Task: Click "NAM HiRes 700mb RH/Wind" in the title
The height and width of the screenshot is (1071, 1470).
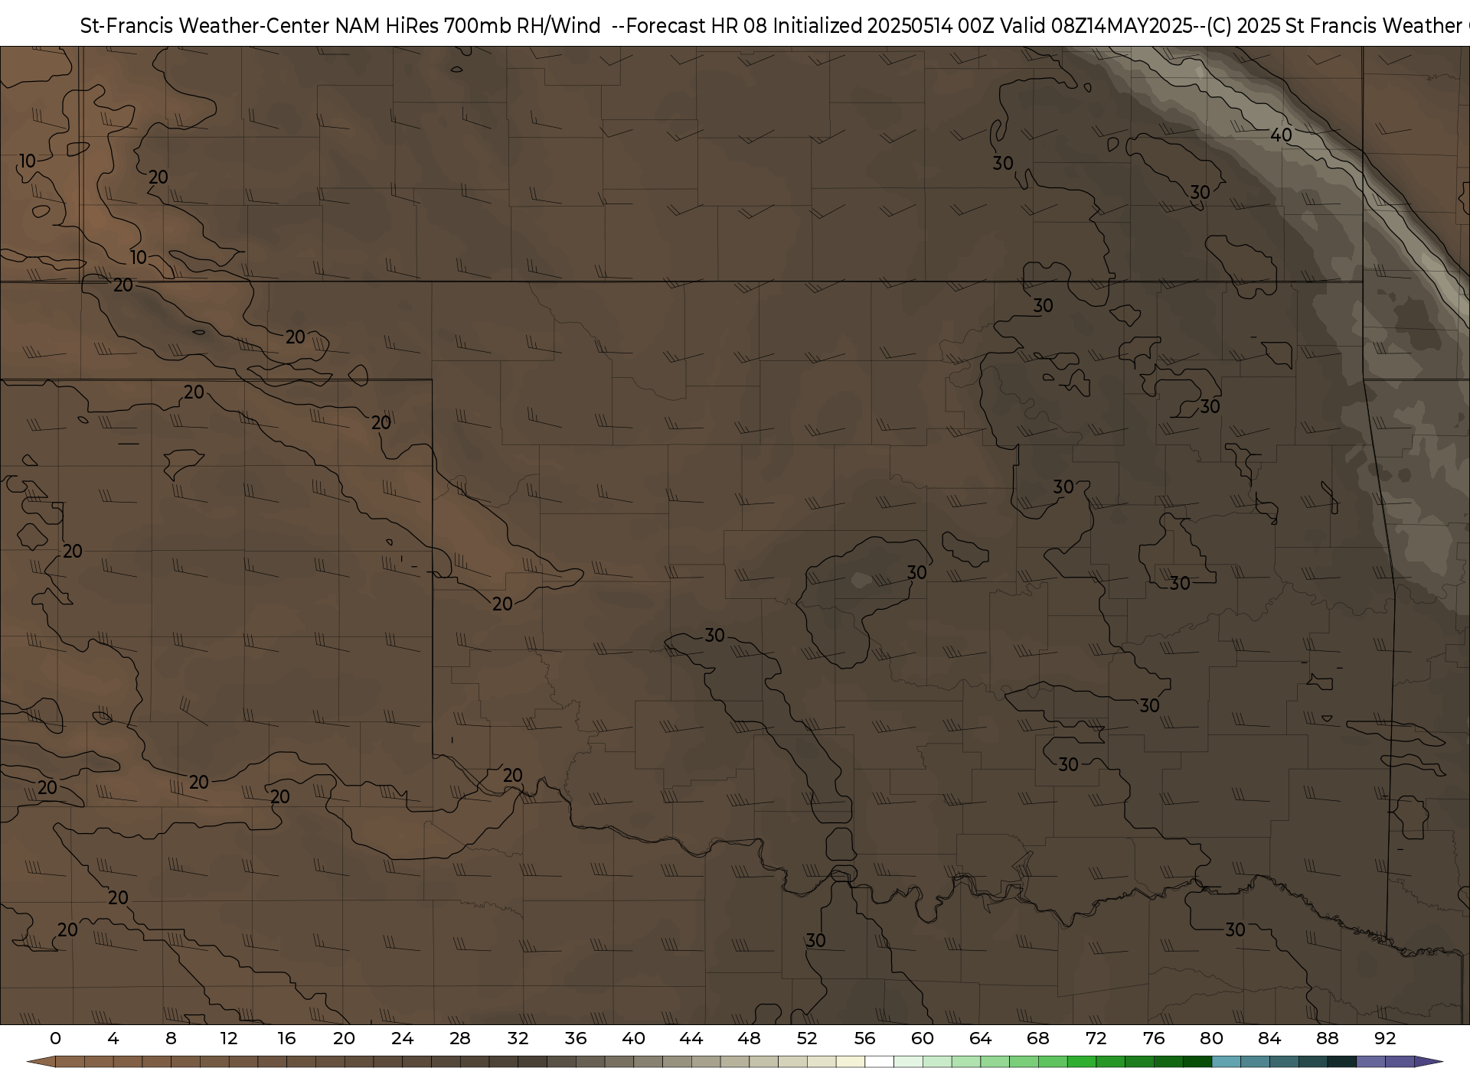Action: point(468,26)
